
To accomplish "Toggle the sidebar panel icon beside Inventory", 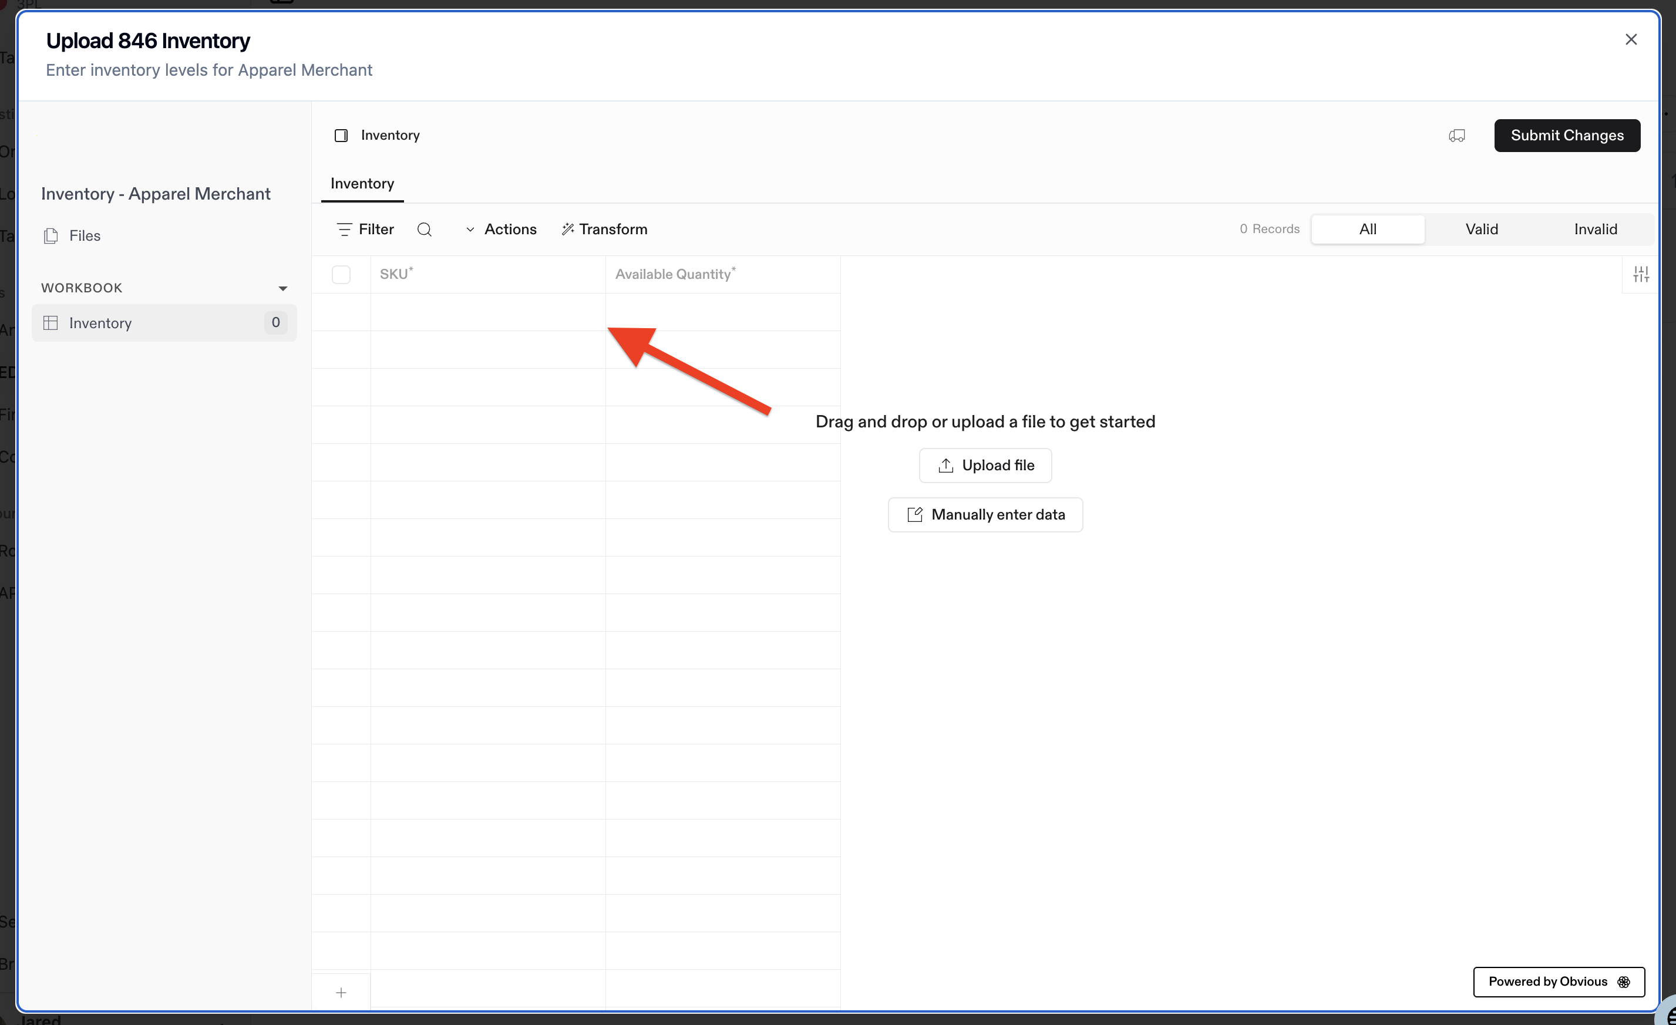I will pyautogui.click(x=341, y=136).
